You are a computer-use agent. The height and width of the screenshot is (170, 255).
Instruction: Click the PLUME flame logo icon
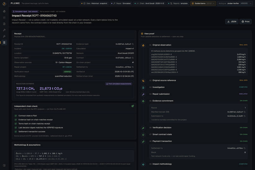(x=4, y=3)
